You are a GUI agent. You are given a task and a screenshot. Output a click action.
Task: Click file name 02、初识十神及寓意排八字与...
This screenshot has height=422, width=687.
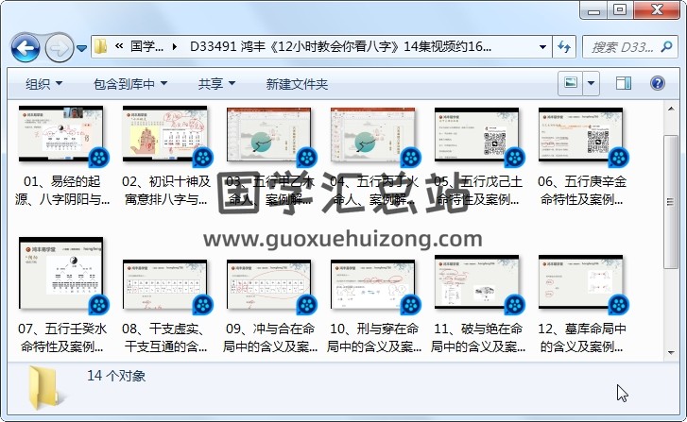tap(166, 191)
